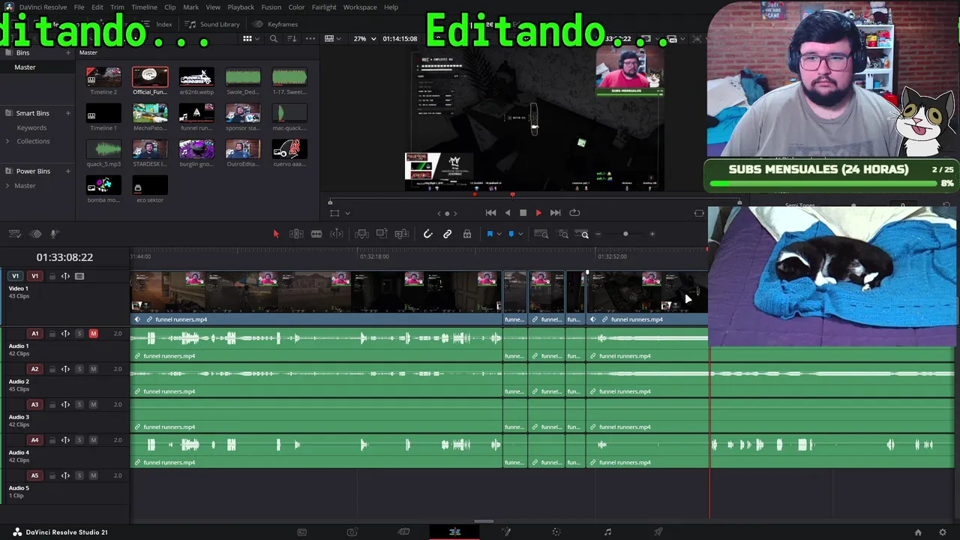Select the arrow Selection Mode tool

coord(276,234)
